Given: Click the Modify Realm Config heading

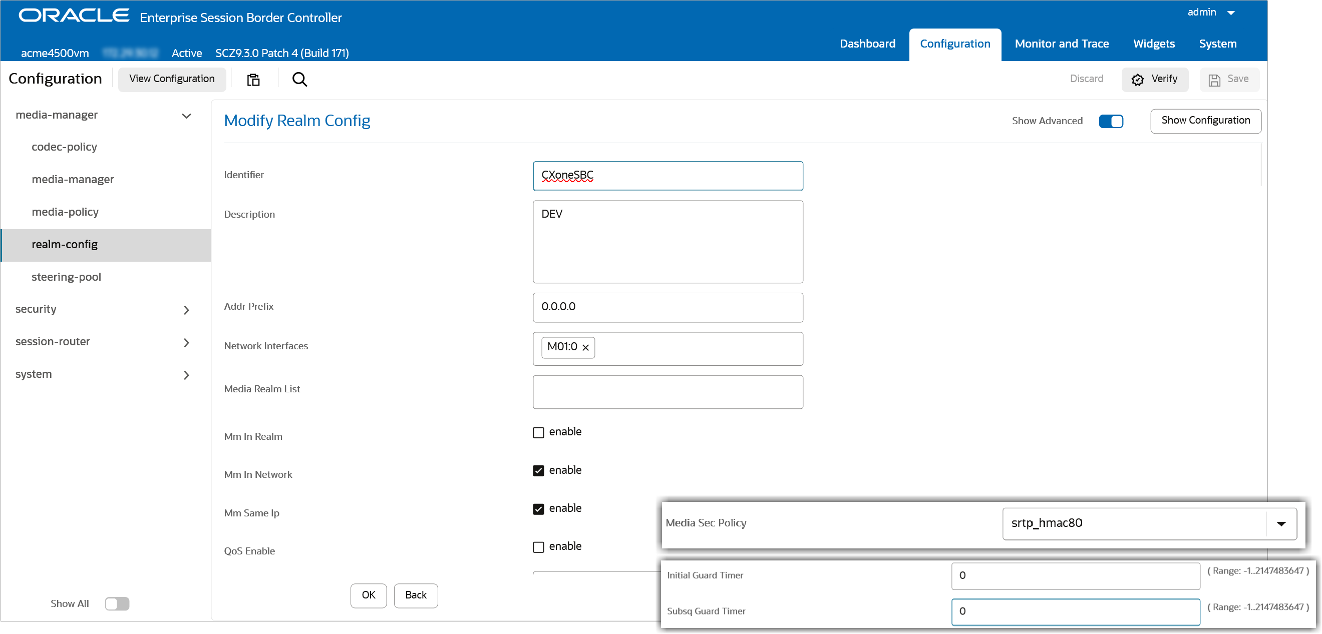Looking at the screenshot, I should [x=296, y=121].
